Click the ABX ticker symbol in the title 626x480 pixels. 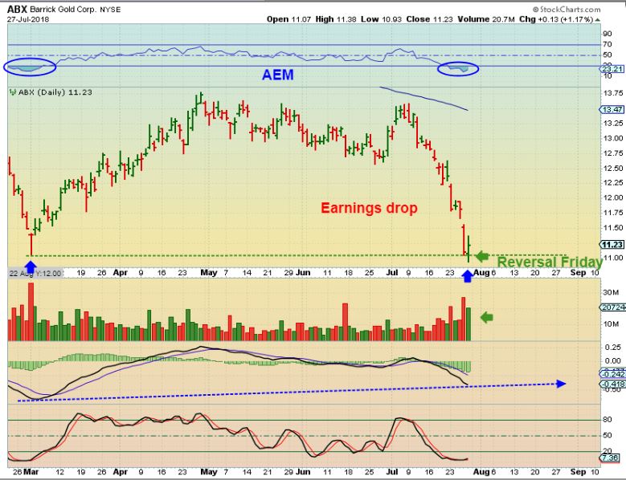click(17, 9)
